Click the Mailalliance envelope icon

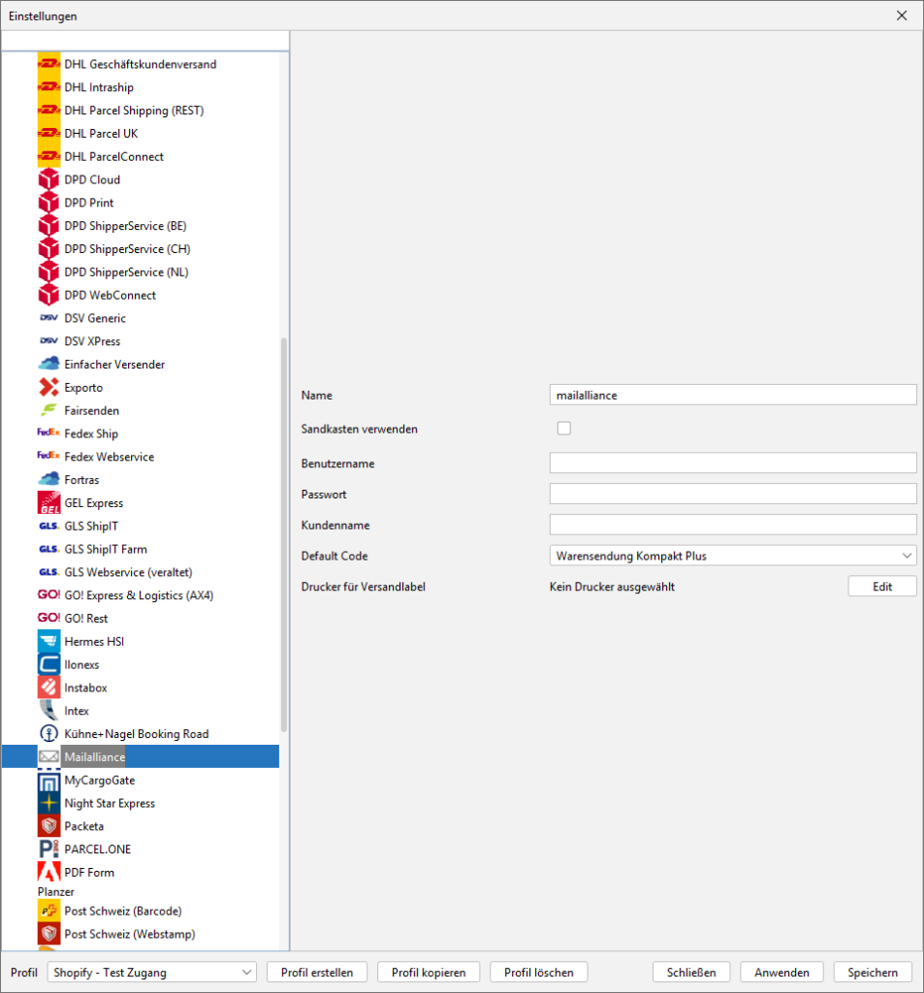point(48,757)
